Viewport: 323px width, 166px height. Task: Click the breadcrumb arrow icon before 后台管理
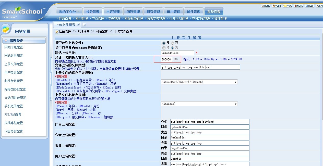point(57,32)
